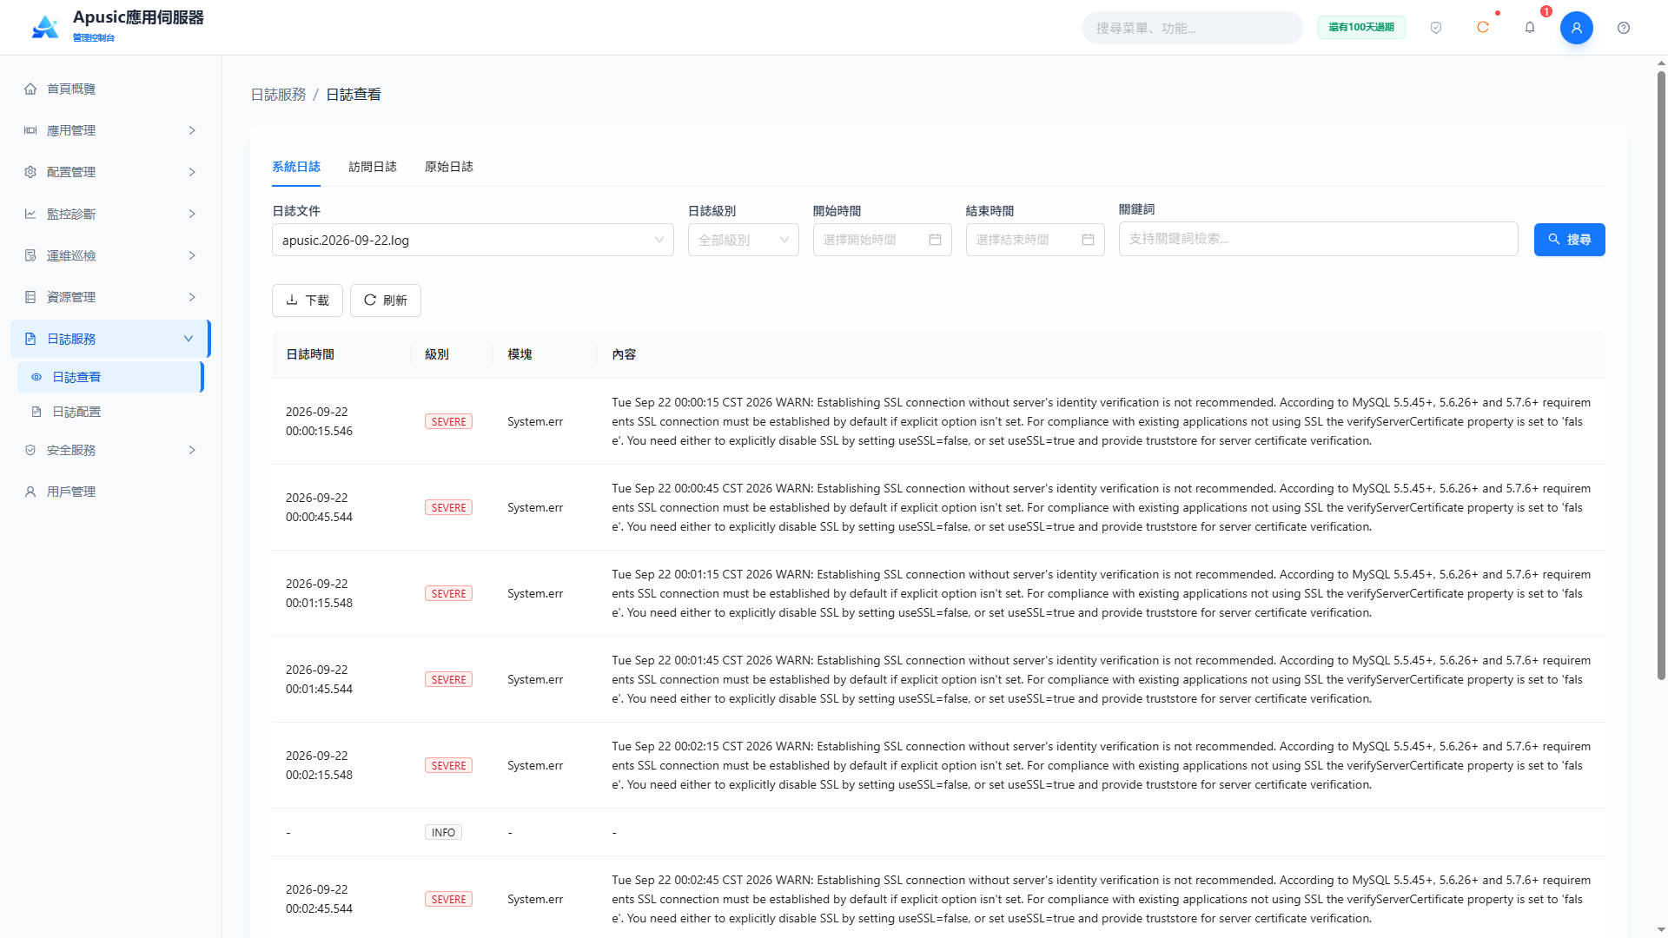Click the 運維巡檢 sidebar icon
The image size is (1668, 938).
(x=30, y=255)
